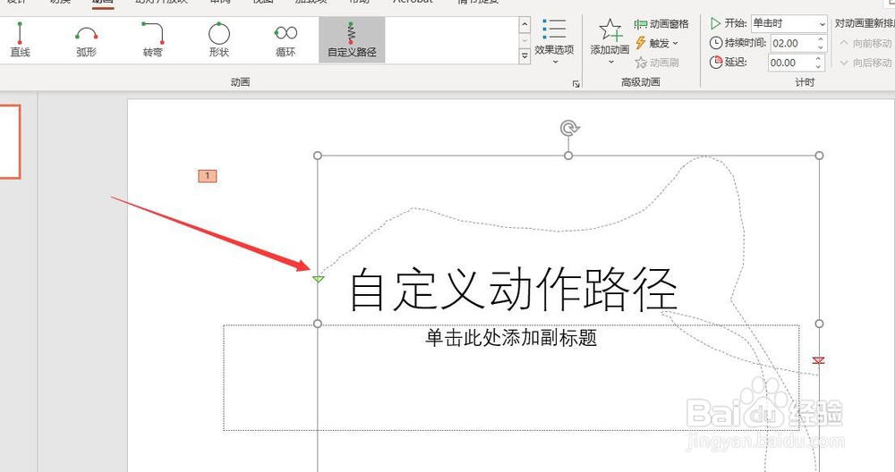Choose the 转弯 turn motion path
Screen dimensions: 895x472
[152, 40]
